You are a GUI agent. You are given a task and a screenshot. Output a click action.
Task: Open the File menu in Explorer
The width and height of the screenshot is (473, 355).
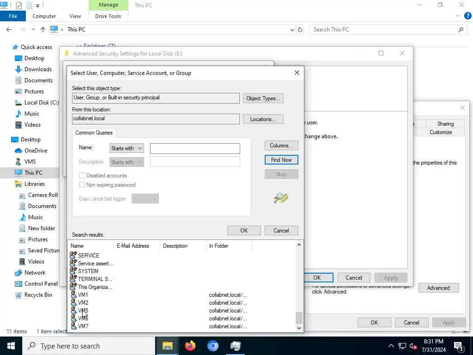(x=12, y=16)
